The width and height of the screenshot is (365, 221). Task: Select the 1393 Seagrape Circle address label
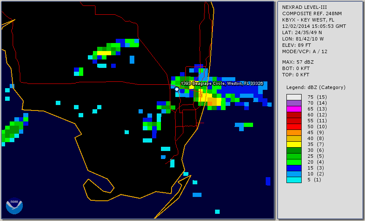click(222, 84)
